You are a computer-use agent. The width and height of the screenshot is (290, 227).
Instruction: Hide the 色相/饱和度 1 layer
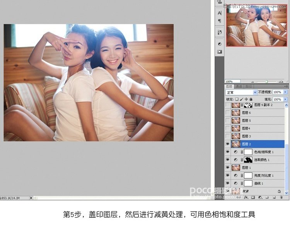228,152
